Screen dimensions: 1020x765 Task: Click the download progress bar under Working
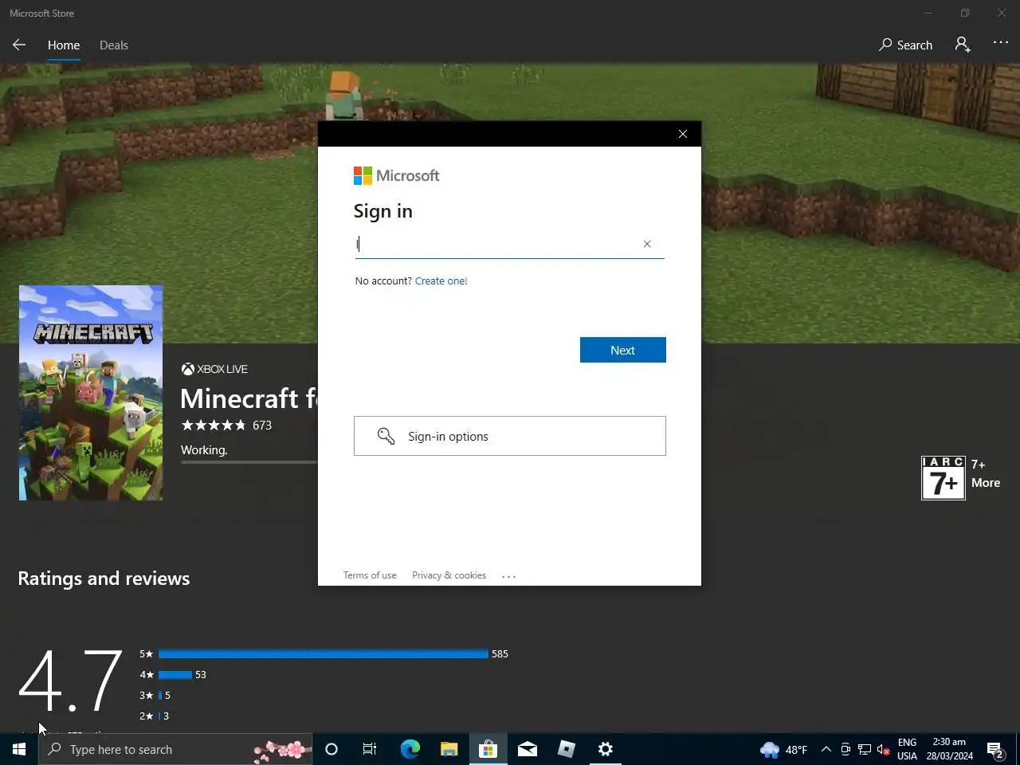(249, 462)
